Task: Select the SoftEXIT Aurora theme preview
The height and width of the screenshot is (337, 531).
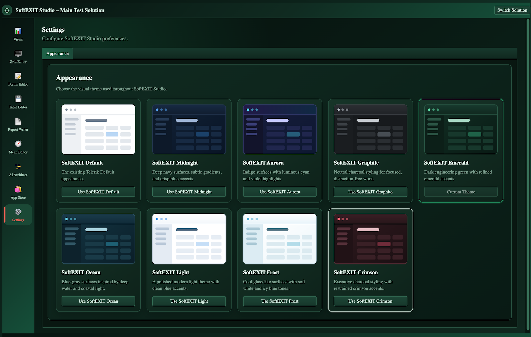Action: [x=280, y=129]
